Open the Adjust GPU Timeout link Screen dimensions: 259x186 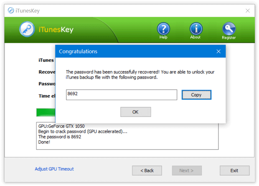54,169
